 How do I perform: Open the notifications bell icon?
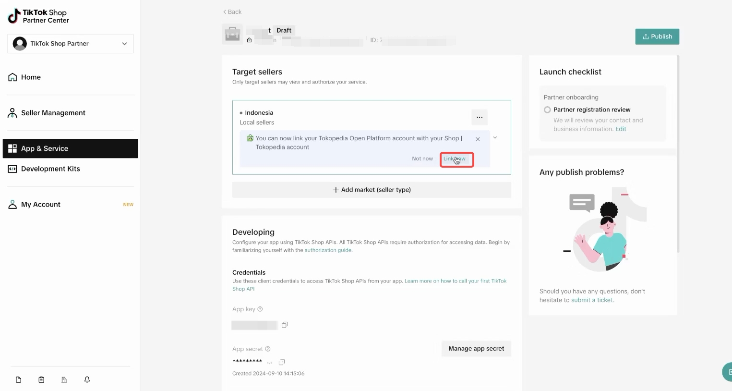(87, 379)
